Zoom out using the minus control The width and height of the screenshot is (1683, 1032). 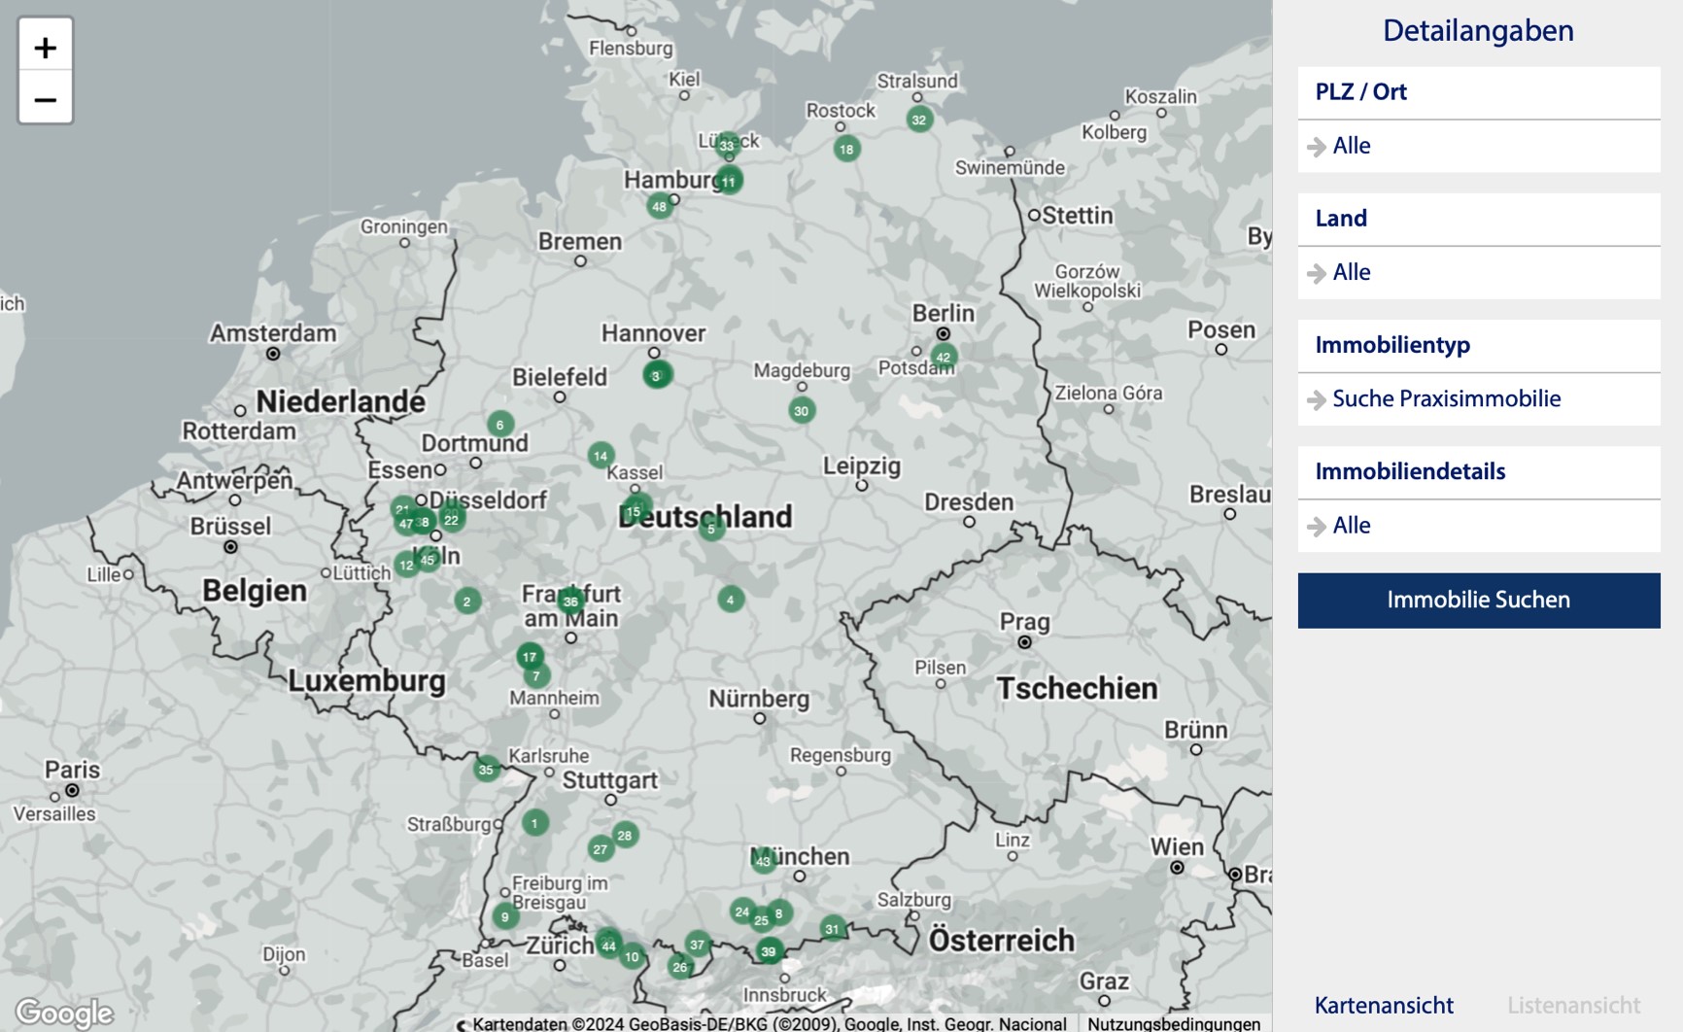click(45, 99)
